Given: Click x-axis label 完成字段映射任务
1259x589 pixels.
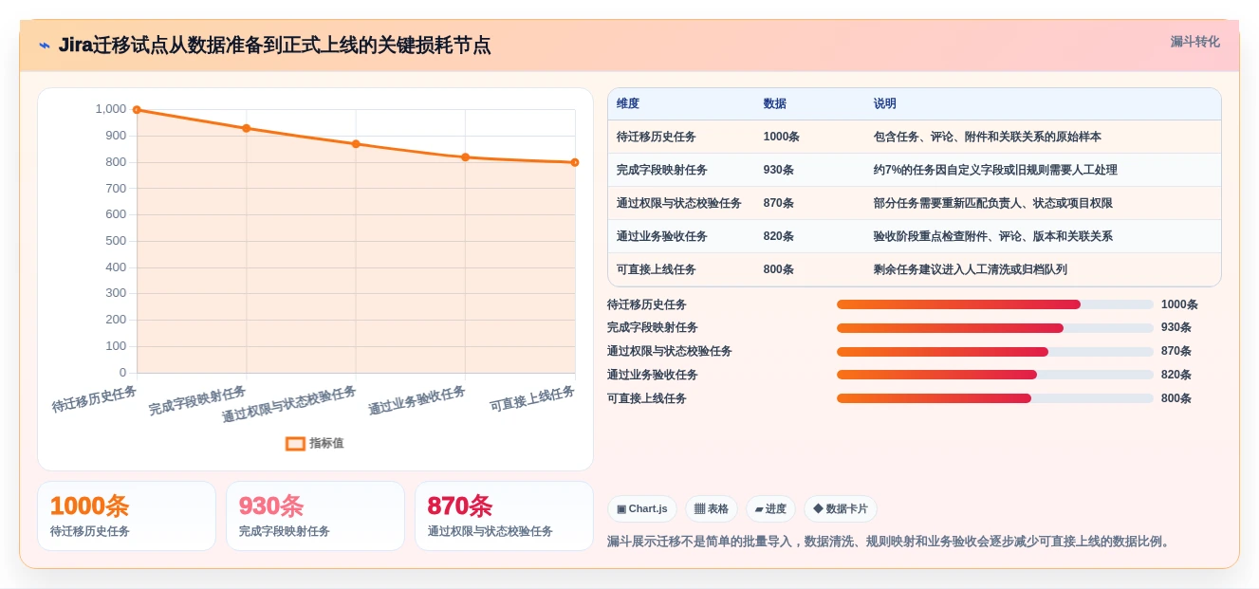Looking at the screenshot, I should pyautogui.click(x=197, y=400).
